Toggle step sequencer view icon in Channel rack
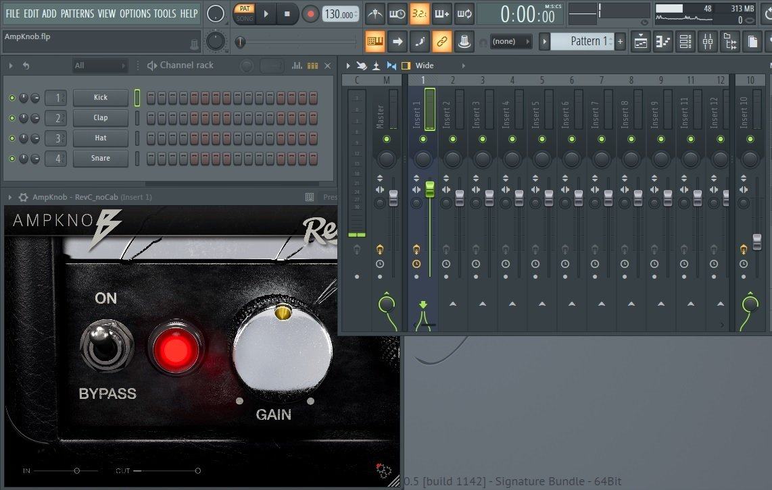 (312, 65)
